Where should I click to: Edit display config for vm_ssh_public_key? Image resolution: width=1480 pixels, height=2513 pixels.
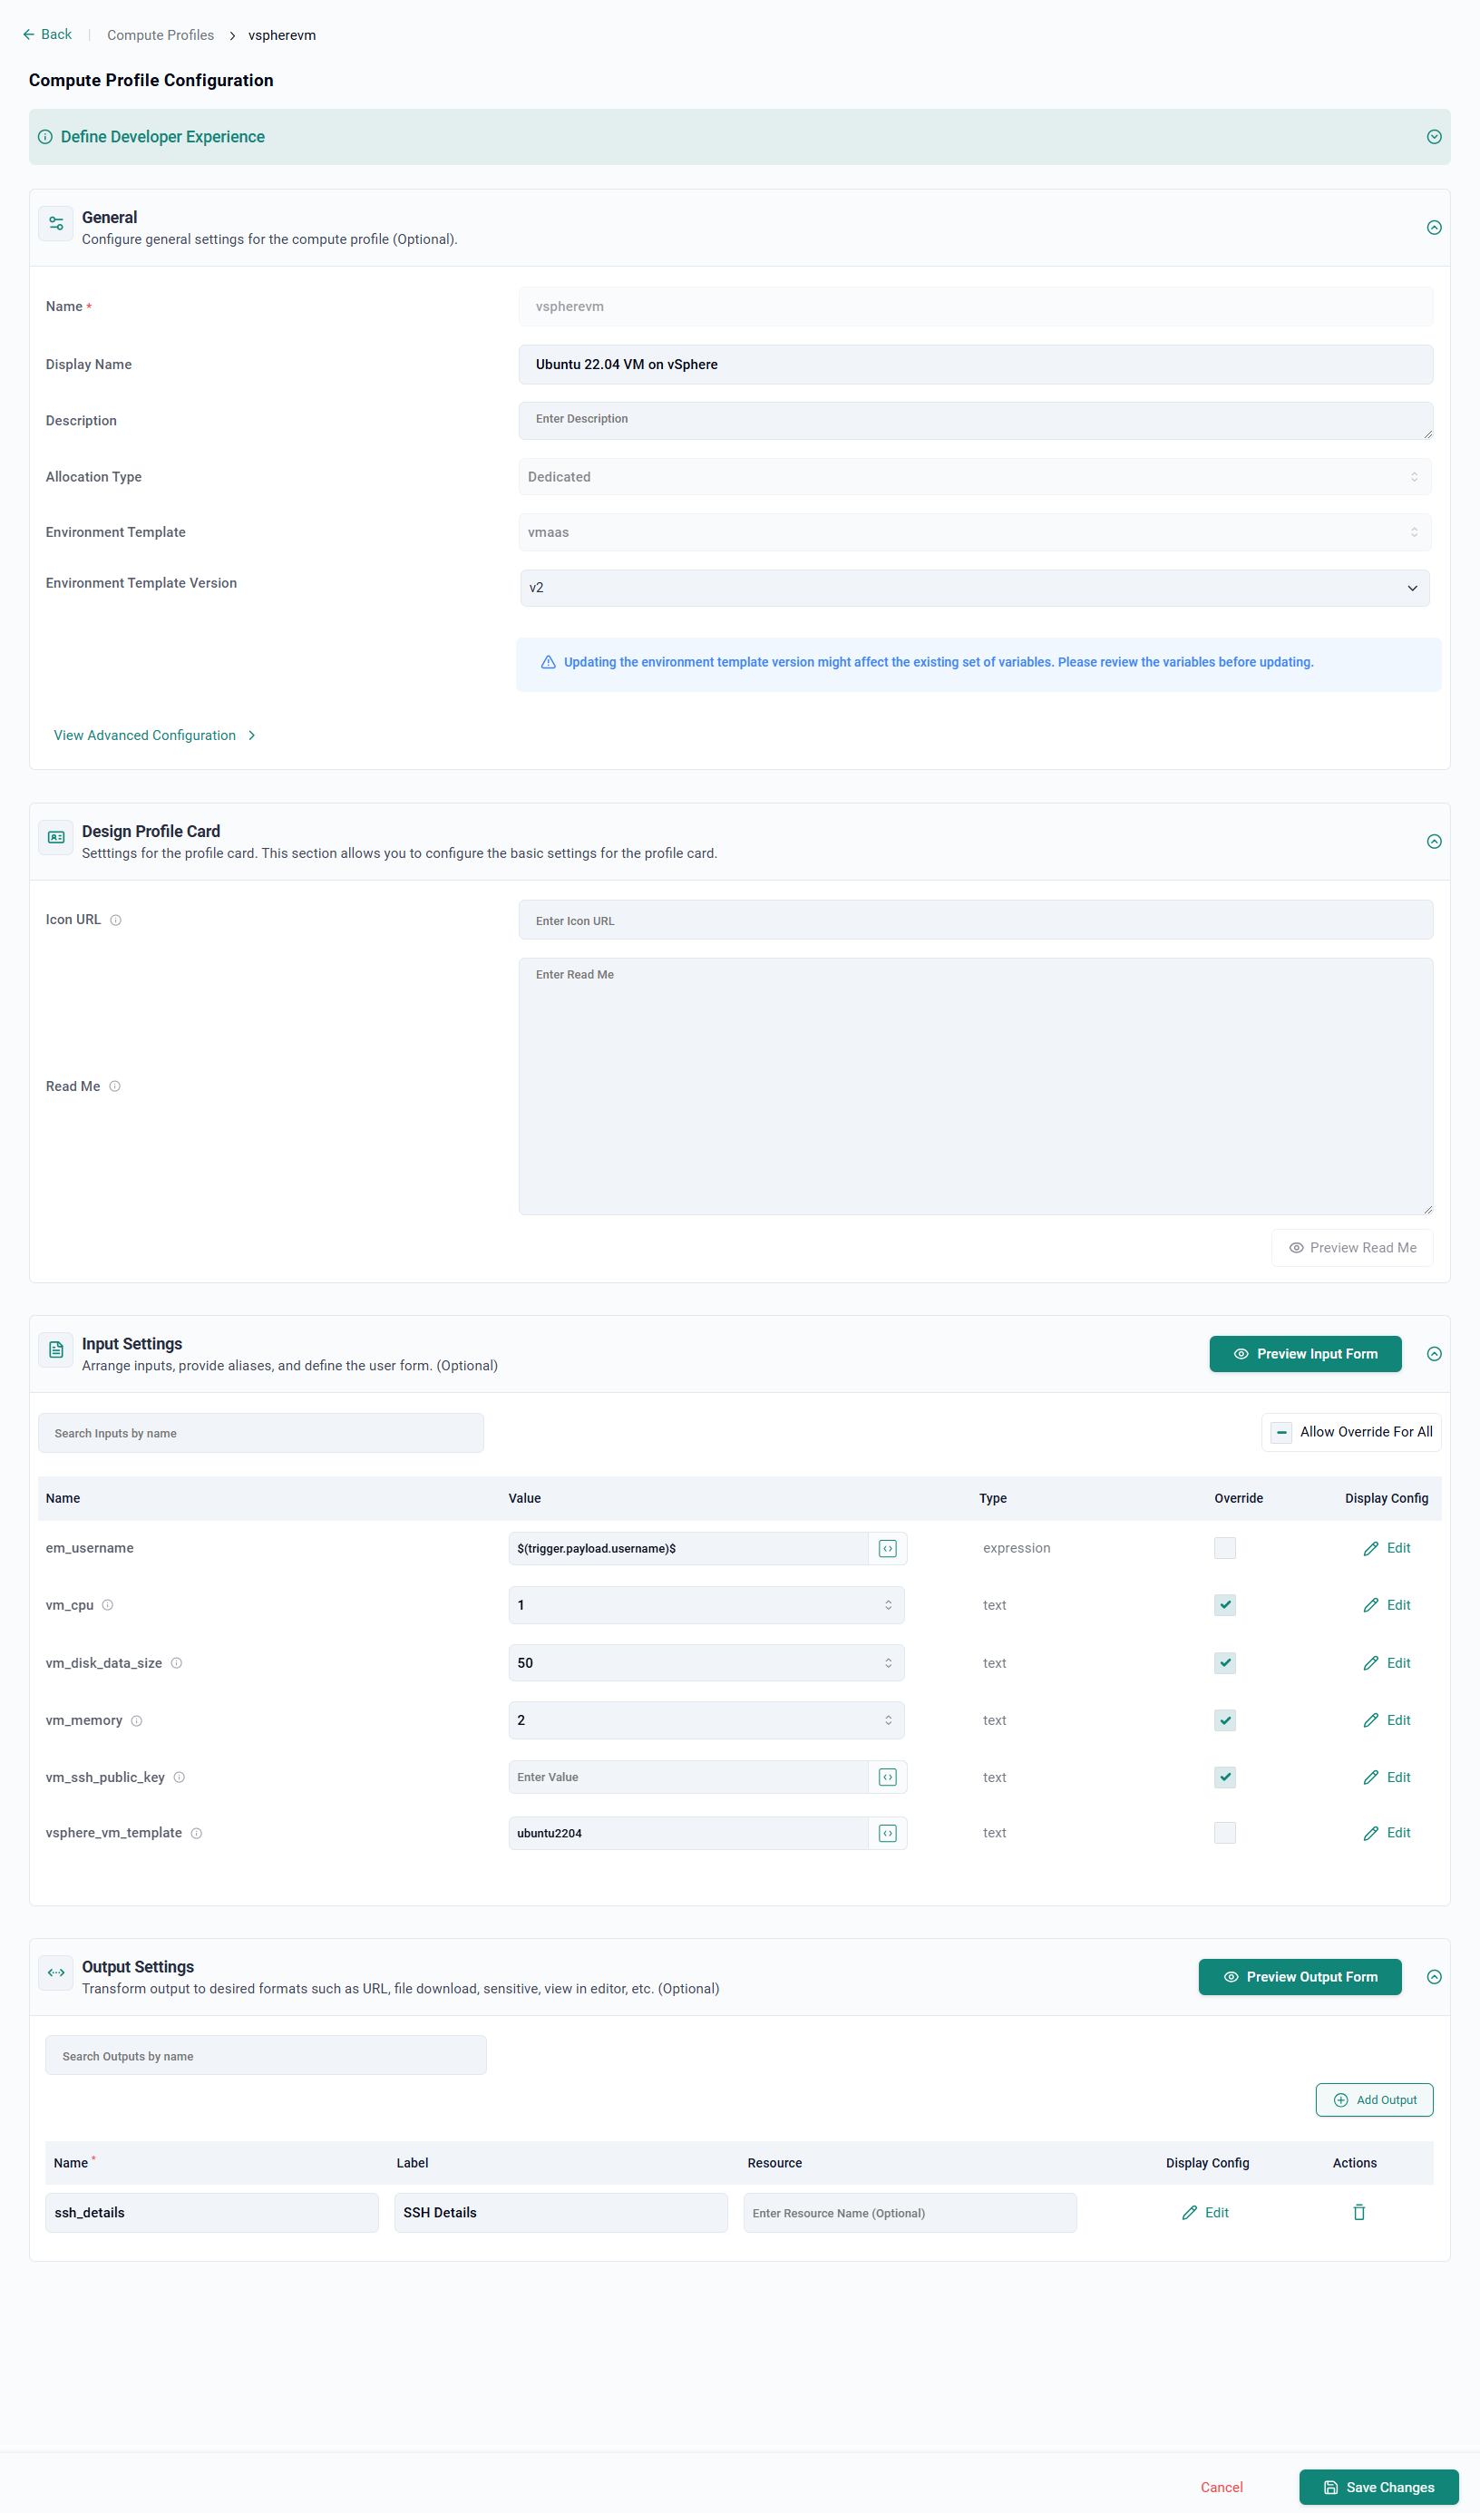tap(1387, 1778)
